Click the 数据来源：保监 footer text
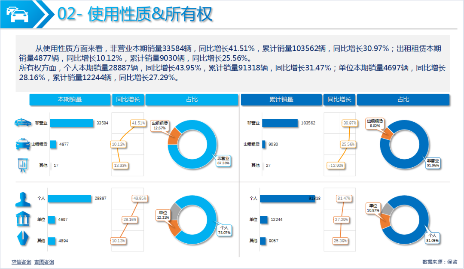Image resolution: width=464 pixels, height=269 pixels. [440, 262]
